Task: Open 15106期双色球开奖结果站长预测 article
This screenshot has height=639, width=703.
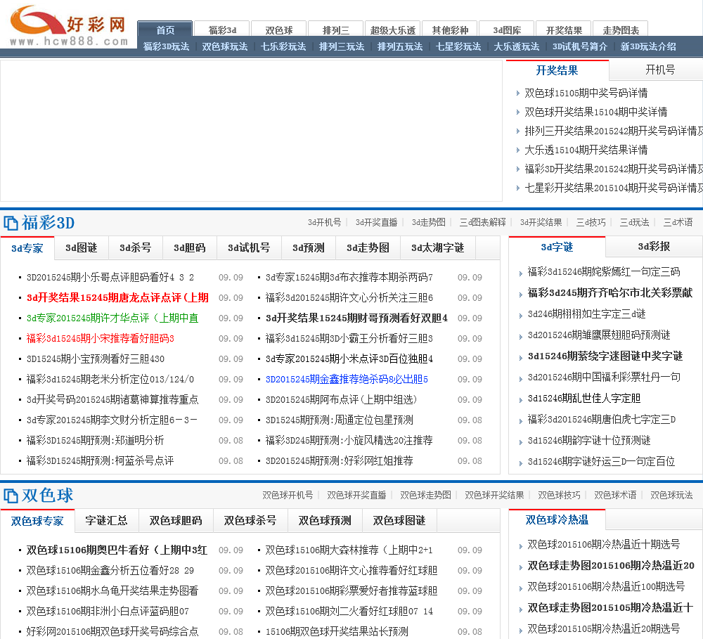Action: click(337, 631)
